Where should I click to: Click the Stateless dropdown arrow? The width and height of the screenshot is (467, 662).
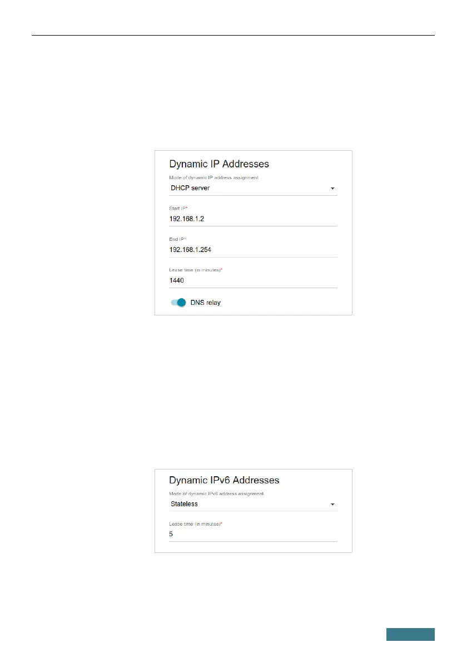coord(332,505)
